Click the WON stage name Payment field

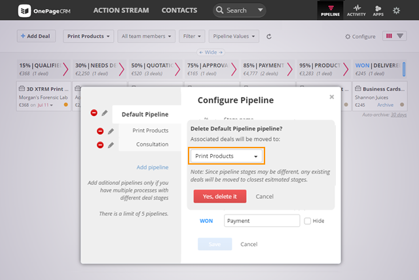tap(262, 221)
